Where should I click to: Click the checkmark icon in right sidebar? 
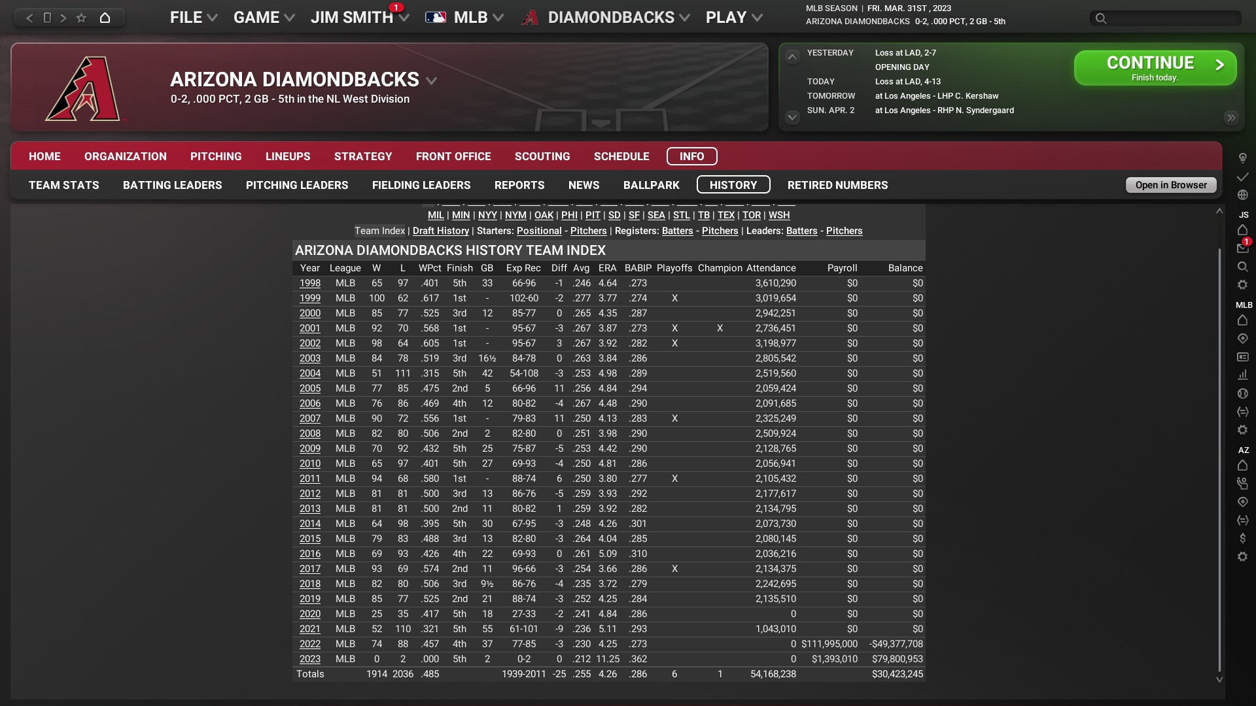[x=1243, y=176]
